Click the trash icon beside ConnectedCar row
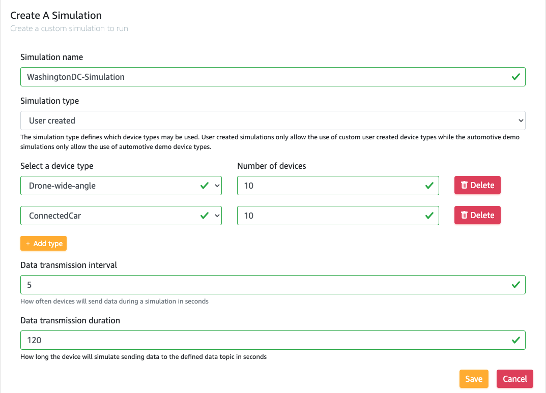The image size is (546, 393). (x=466, y=215)
